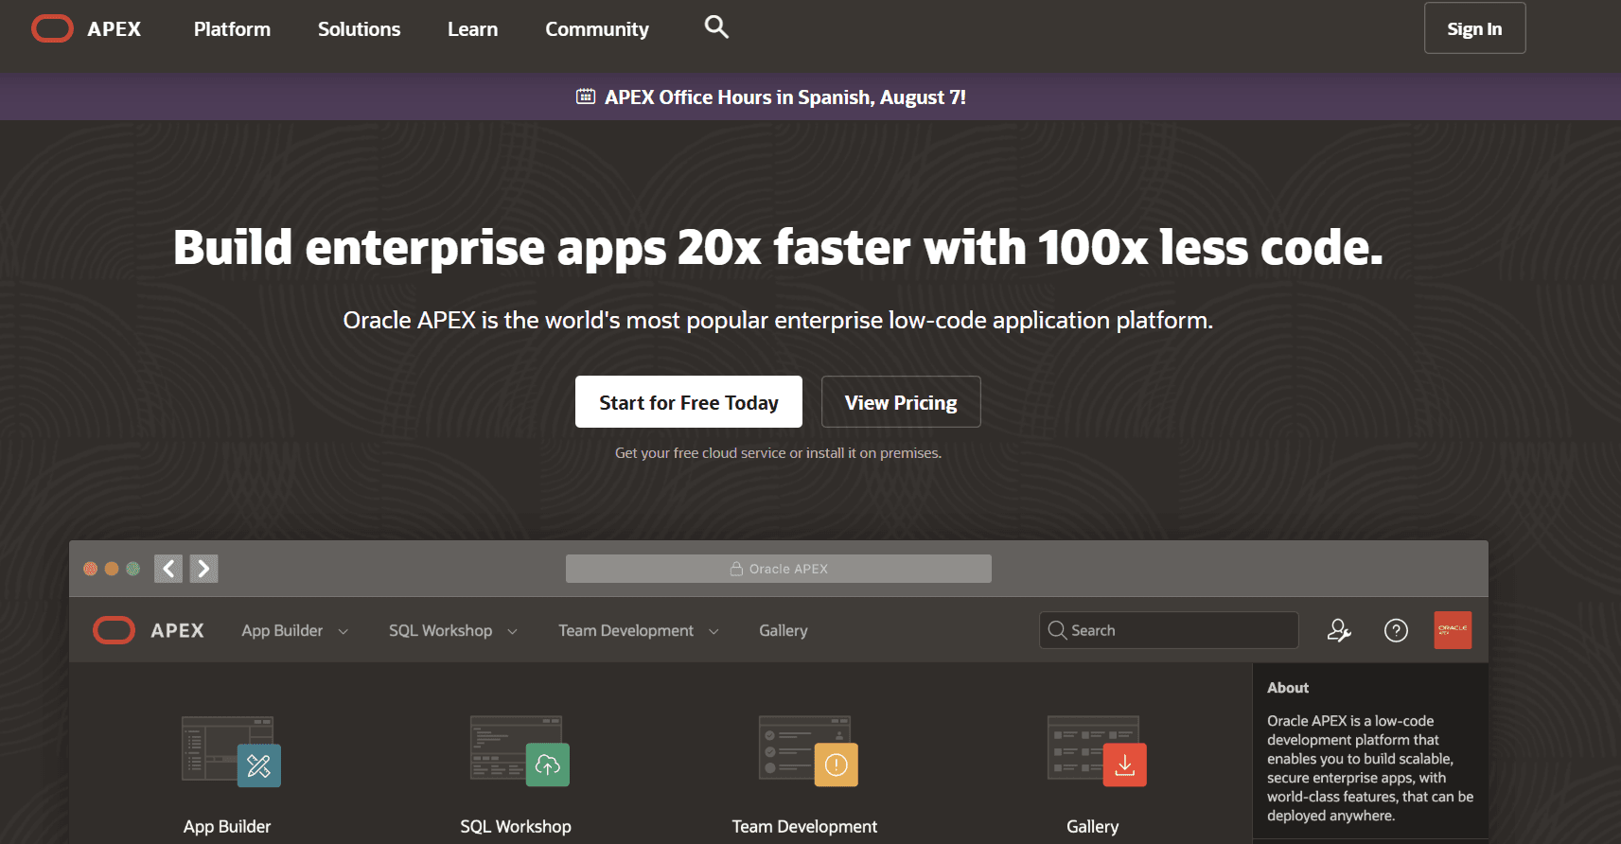The height and width of the screenshot is (844, 1621).
Task: Click the orange traffic-light dot in mock window
Action: click(x=112, y=569)
